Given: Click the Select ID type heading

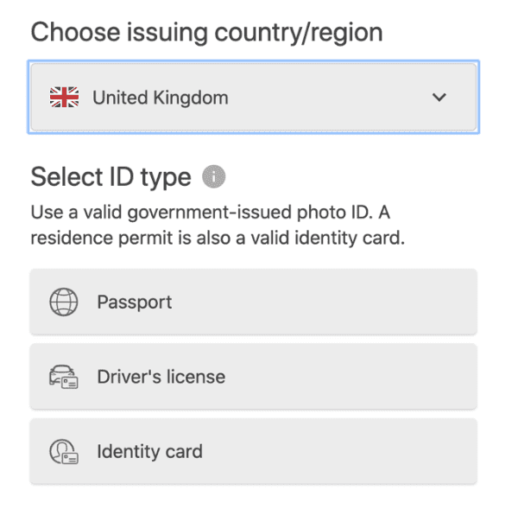Looking at the screenshot, I should point(111,177).
